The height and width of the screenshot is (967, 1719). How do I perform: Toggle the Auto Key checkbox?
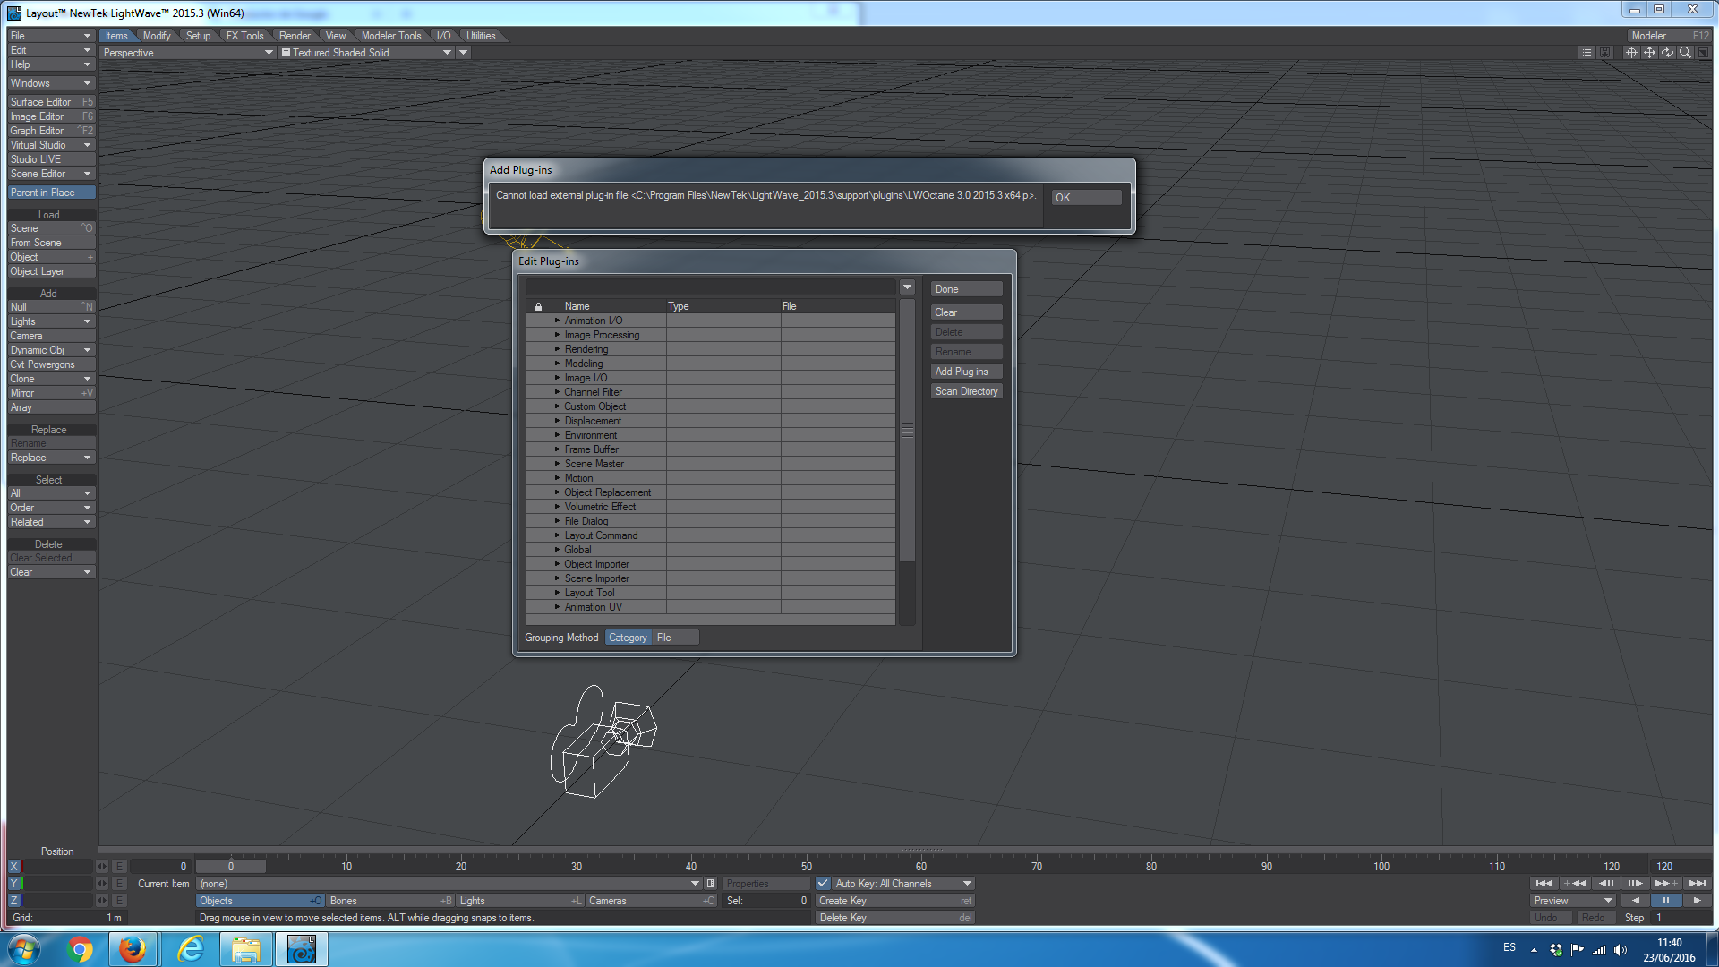(x=823, y=884)
